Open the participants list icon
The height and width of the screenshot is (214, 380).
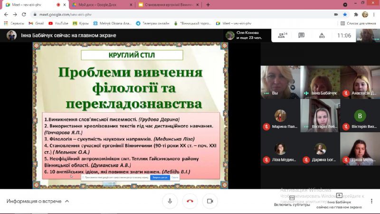click(282, 35)
